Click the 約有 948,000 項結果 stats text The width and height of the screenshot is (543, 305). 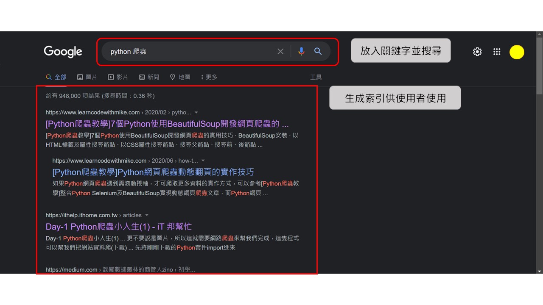tap(100, 96)
